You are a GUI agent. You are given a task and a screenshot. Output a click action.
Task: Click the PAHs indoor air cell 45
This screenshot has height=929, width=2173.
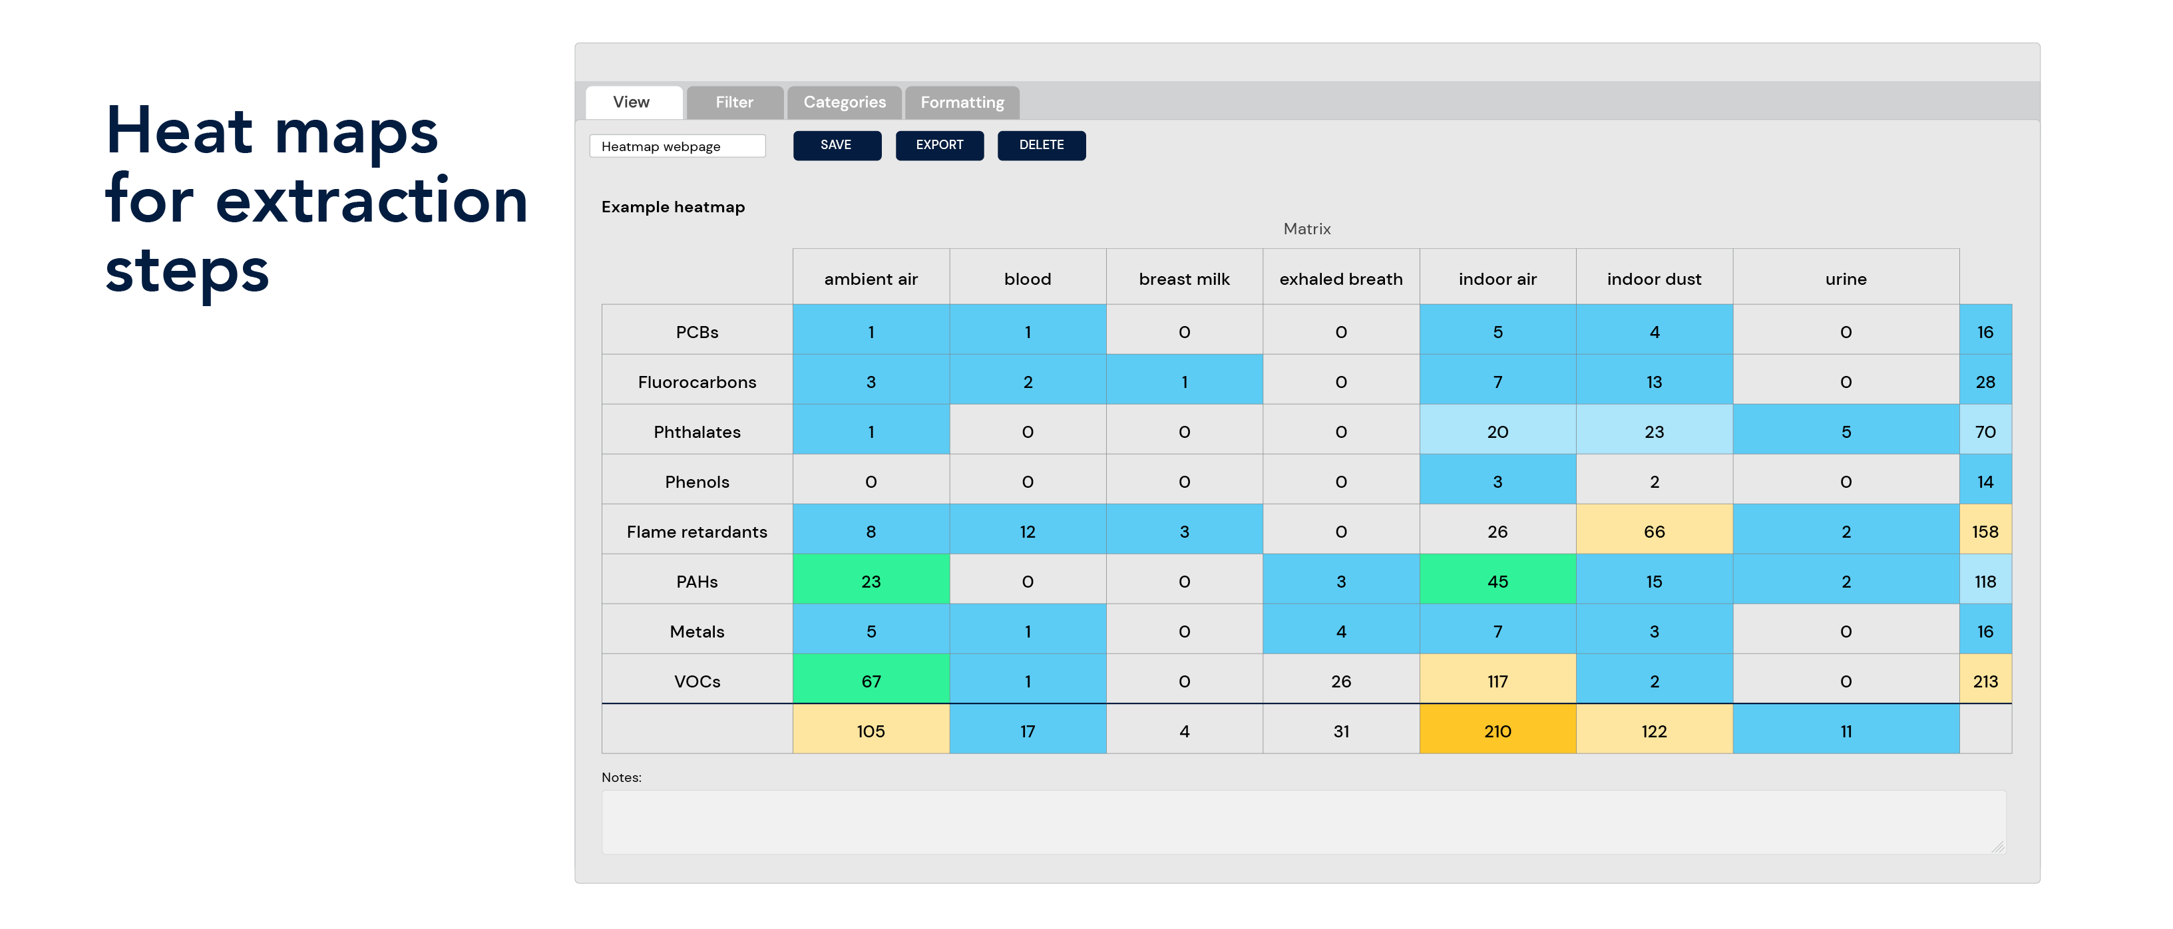pos(1496,580)
